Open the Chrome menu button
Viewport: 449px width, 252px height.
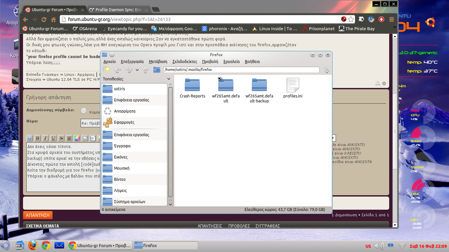tap(391, 19)
